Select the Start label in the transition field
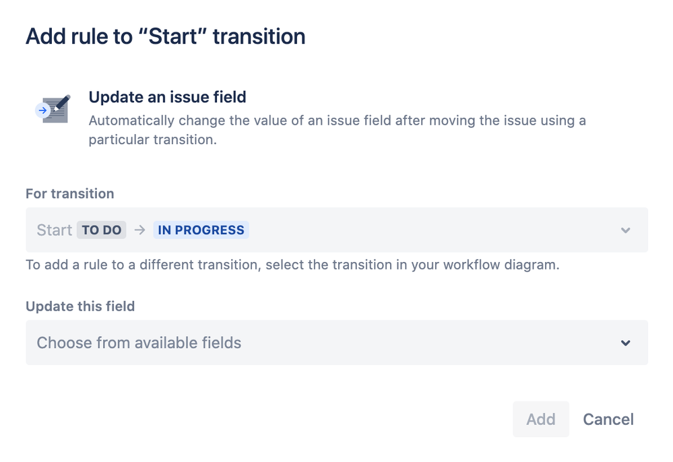Screen dimensions: 673x462 (54, 230)
